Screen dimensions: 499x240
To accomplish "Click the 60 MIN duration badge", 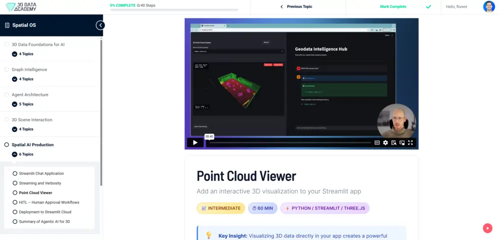I will pos(262,208).
